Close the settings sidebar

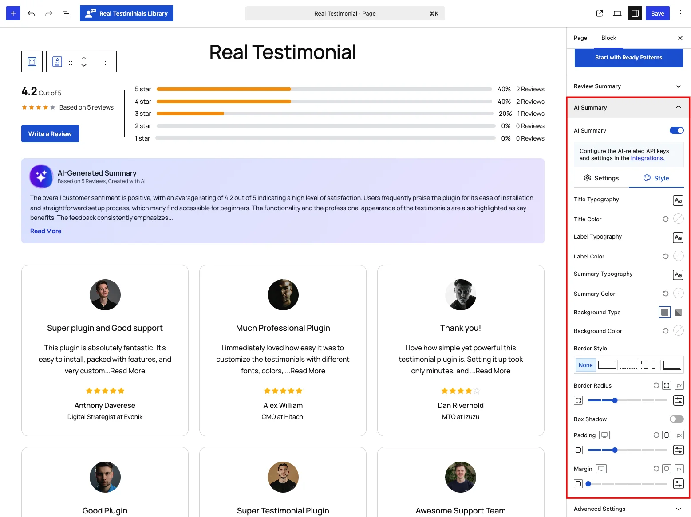[x=680, y=38]
